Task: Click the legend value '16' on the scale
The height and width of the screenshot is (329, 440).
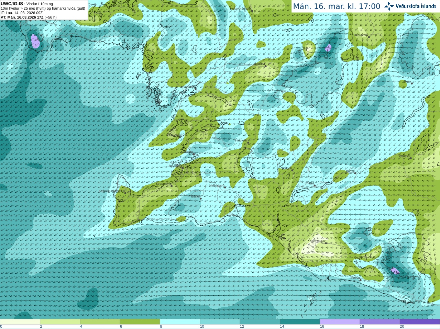Action: click(322, 327)
